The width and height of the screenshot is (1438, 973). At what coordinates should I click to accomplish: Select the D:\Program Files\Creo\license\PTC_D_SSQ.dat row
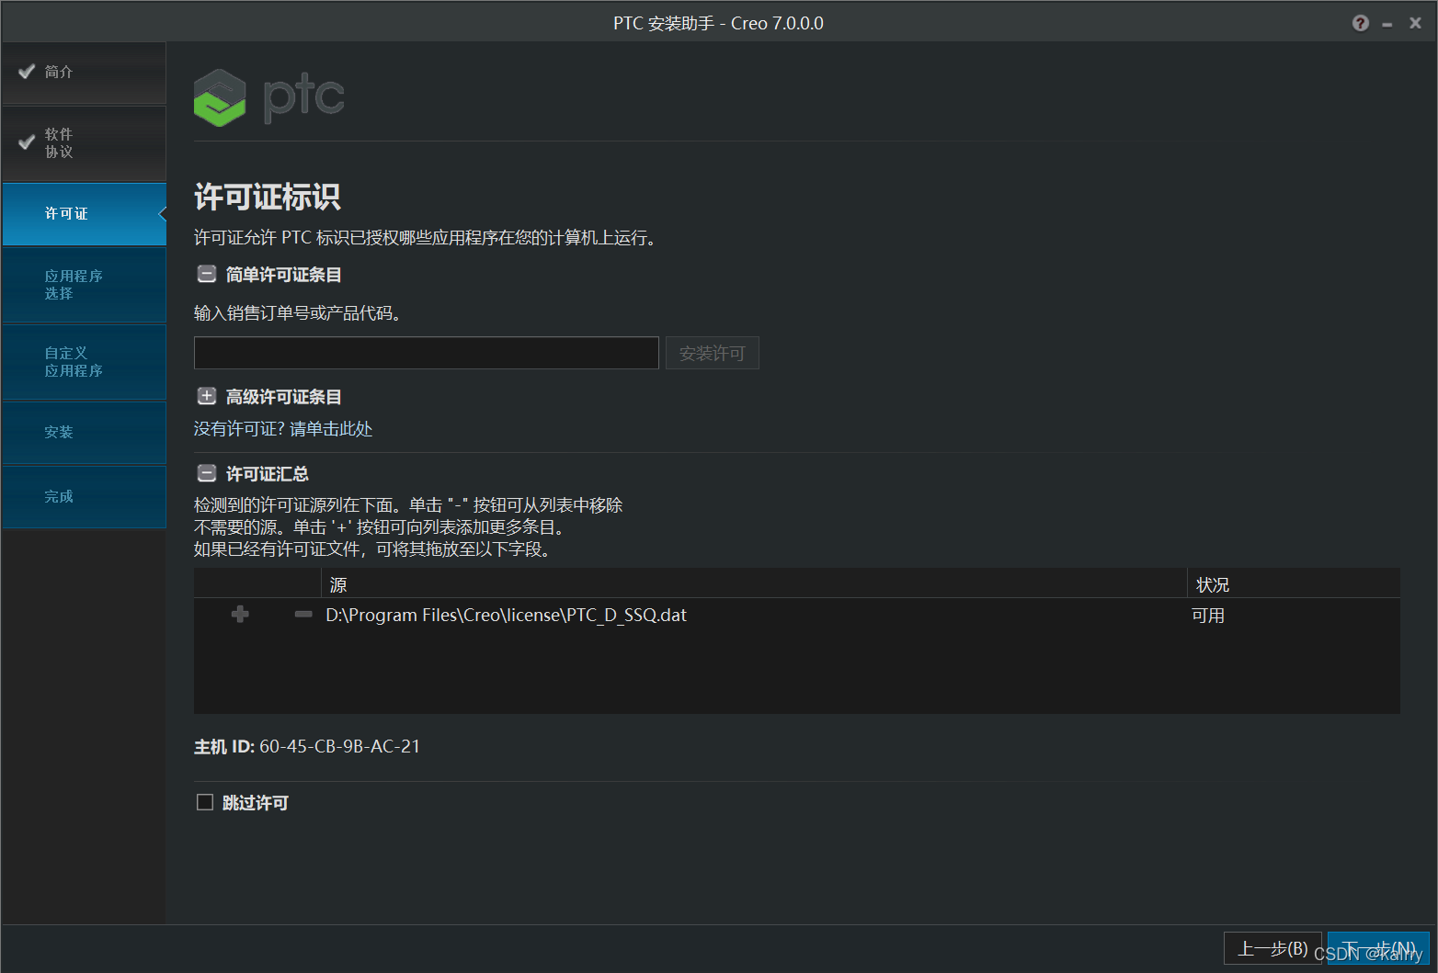tap(796, 615)
